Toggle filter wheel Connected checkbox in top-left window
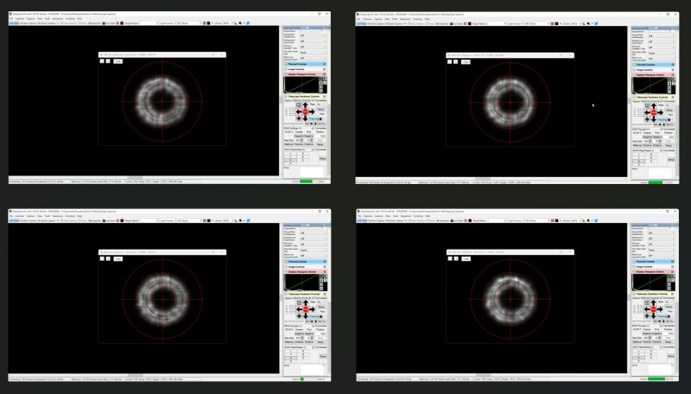691x394 pixels. point(314,149)
